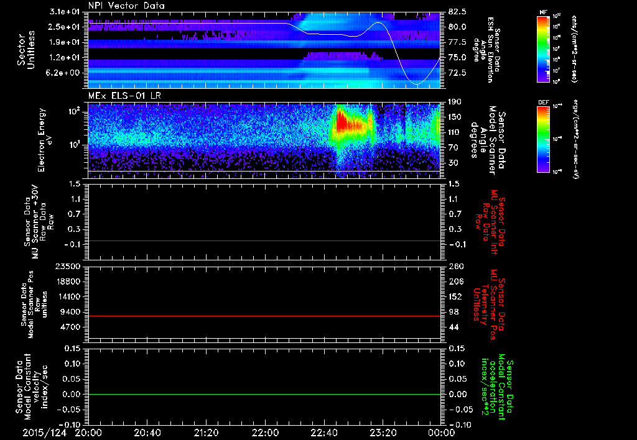The width and height of the screenshot is (637, 440).
Task: Click the red 'MU Scanner Init Raw Data' title
Action: tap(491, 221)
